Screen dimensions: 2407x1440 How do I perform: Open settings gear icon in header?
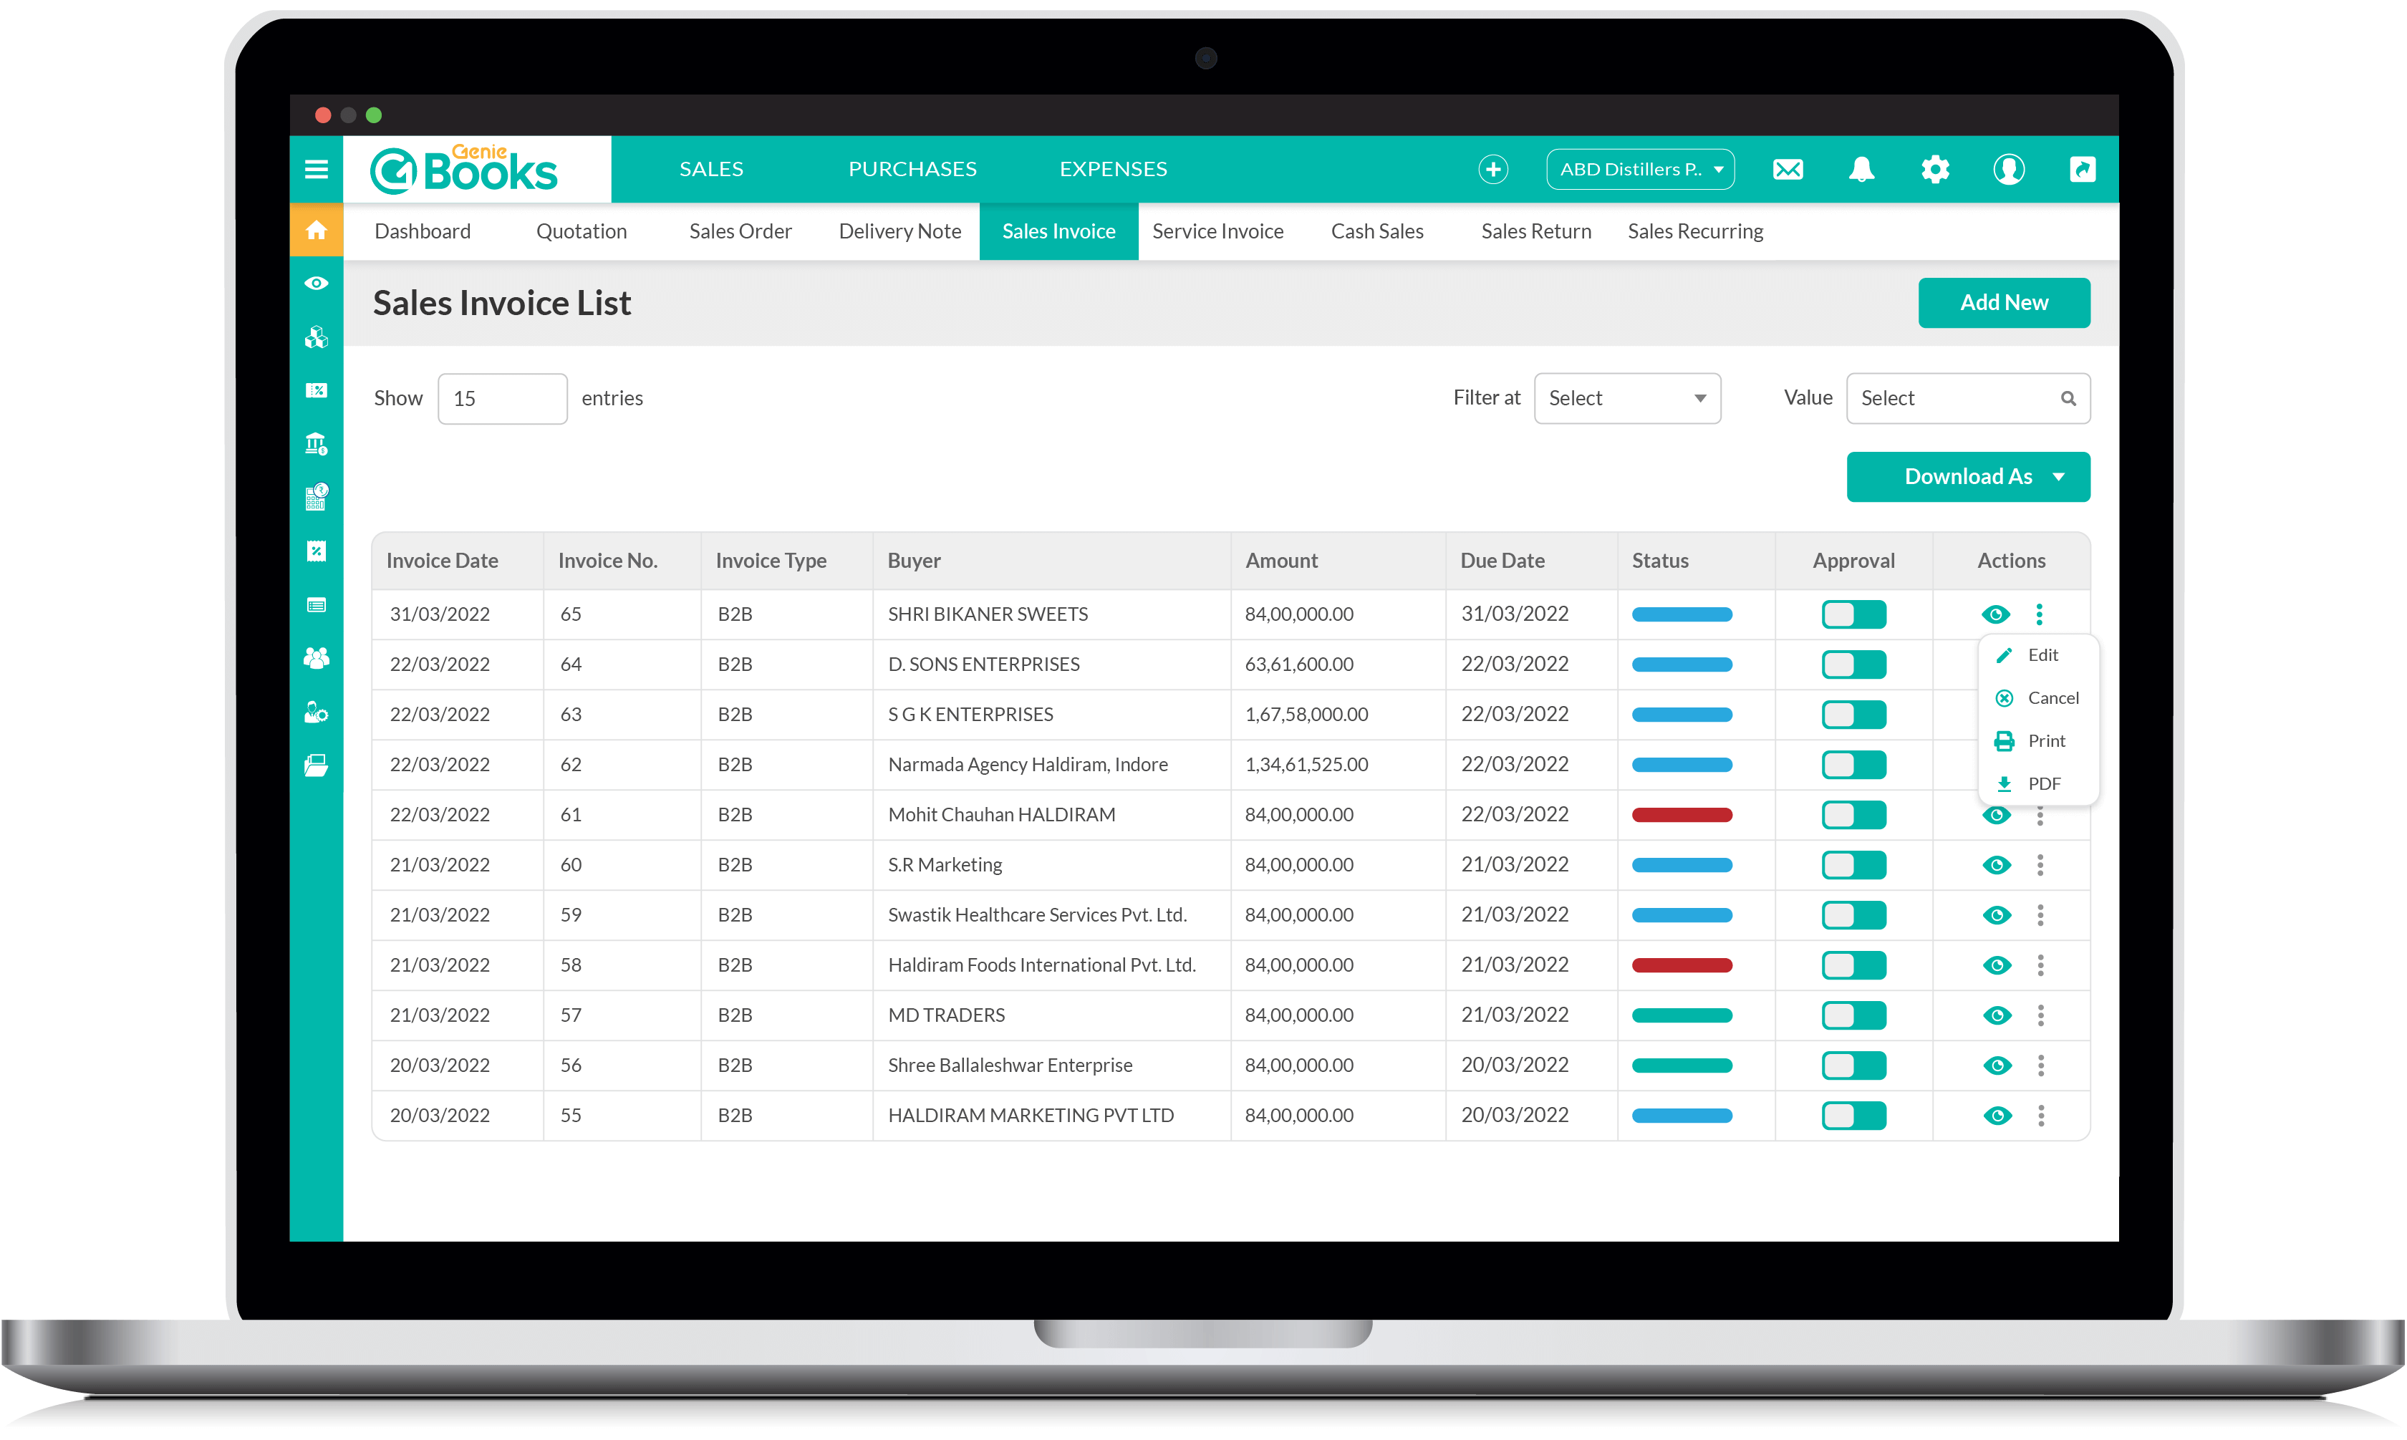click(x=1934, y=170)
